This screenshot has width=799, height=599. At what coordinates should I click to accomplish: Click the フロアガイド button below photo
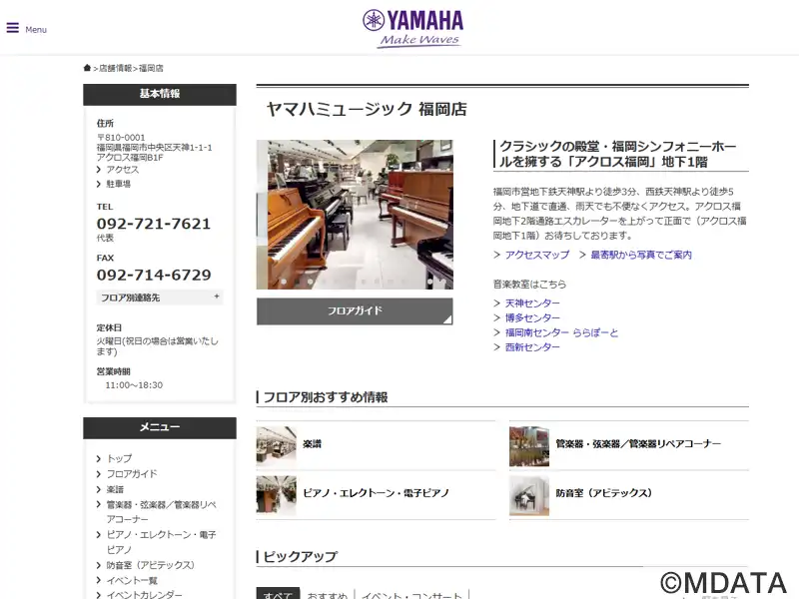[355, 311]
